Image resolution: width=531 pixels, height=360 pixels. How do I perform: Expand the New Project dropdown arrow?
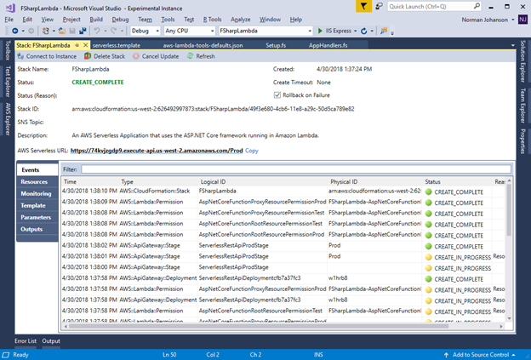54,31
